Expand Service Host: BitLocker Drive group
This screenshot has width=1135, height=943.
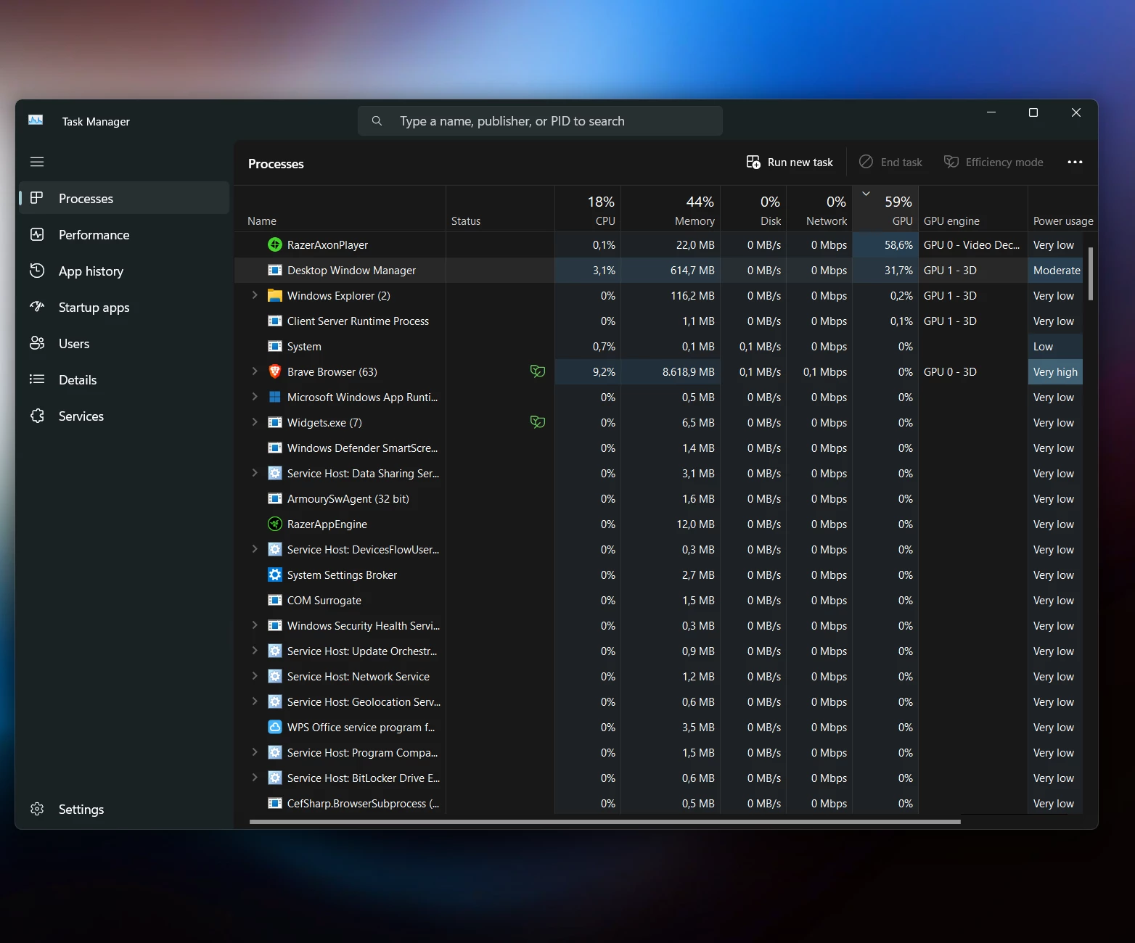pos(255,778)
